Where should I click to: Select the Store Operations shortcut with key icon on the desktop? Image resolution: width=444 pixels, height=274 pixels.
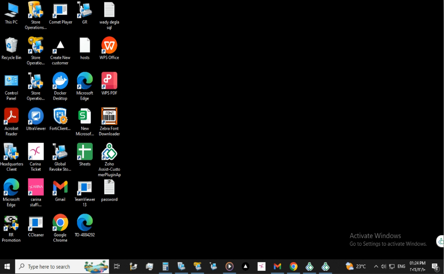(x=36, y=51)
